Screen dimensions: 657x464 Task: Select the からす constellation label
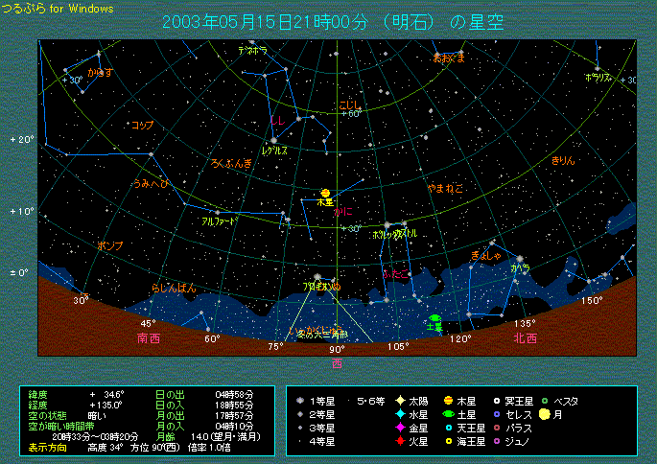[100, 72]
